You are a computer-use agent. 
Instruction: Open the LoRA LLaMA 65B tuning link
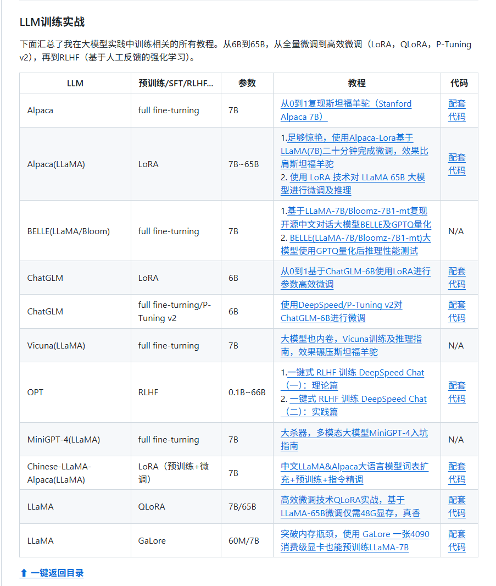[353, 184]
